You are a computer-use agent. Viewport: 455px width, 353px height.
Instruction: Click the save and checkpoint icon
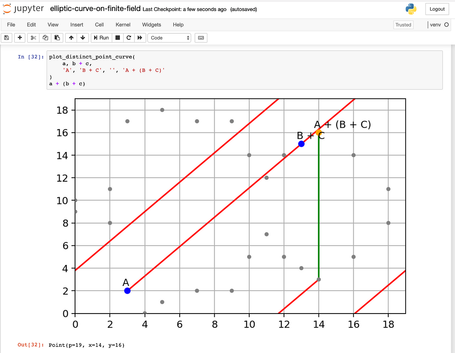coord(6,38)
